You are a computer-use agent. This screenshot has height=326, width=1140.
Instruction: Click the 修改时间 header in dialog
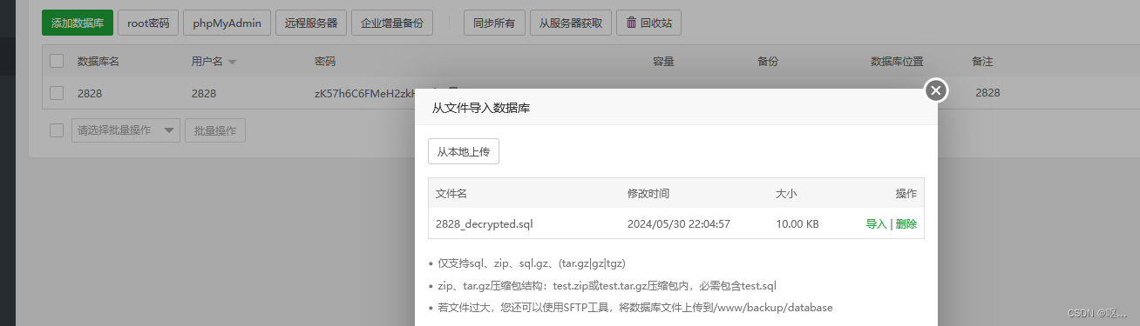(648, 193)
